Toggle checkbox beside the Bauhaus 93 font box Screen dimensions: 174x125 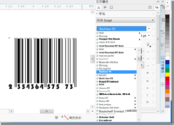(x=154, y=29)
